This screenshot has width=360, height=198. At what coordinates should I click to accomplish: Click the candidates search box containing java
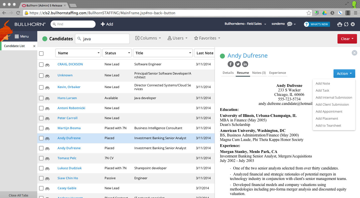point(102,39)
